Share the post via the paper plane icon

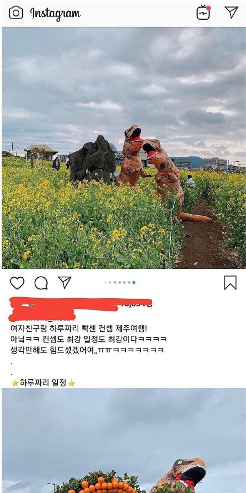65,283
